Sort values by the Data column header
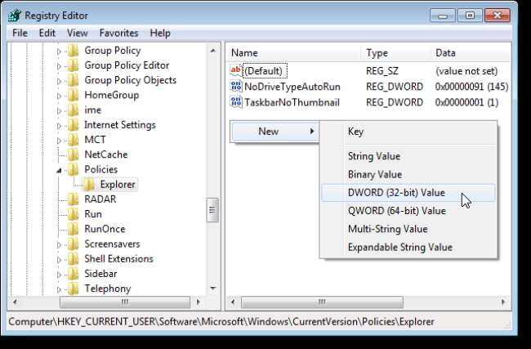531x349 pixels. (x=471, y=53)
